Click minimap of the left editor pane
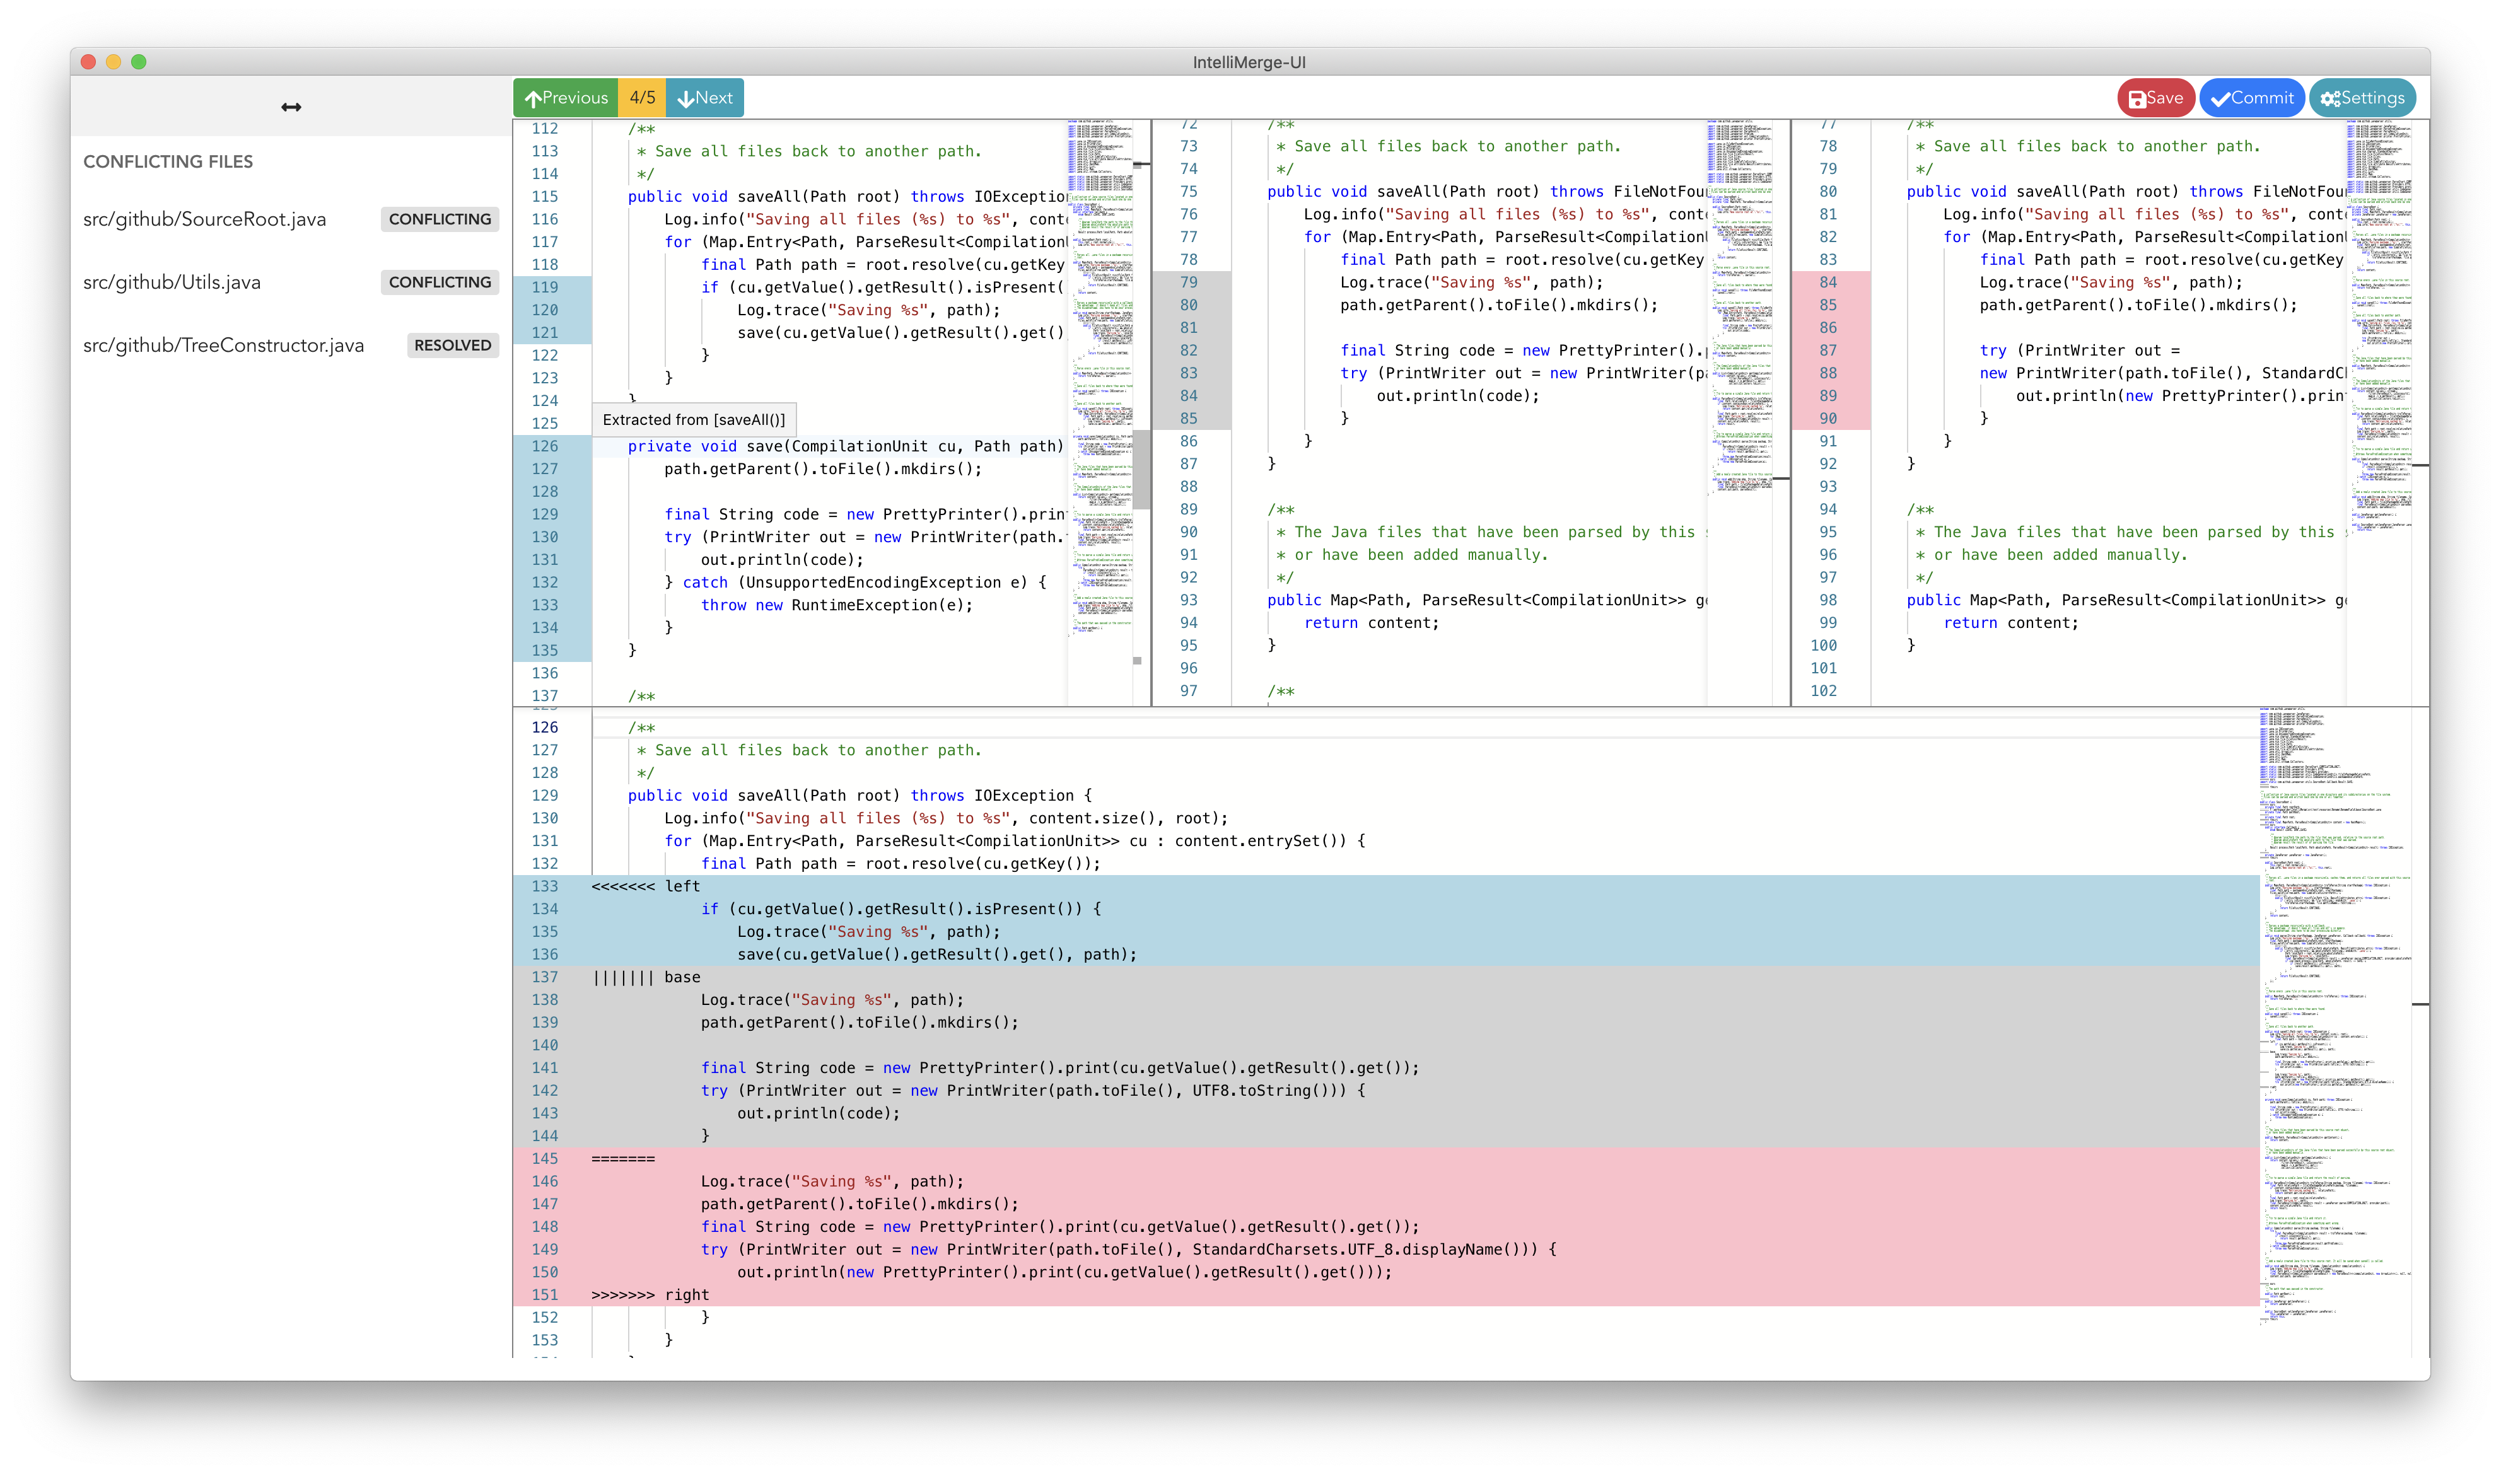 pyautogui.click(x=1100, y=397)
